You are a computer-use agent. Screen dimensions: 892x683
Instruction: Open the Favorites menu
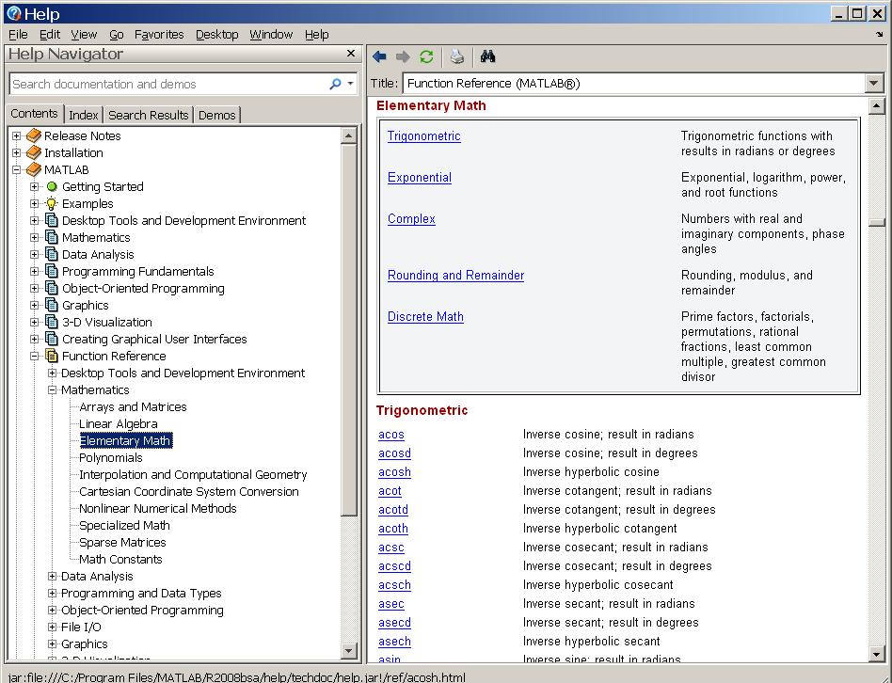[159, 35]
